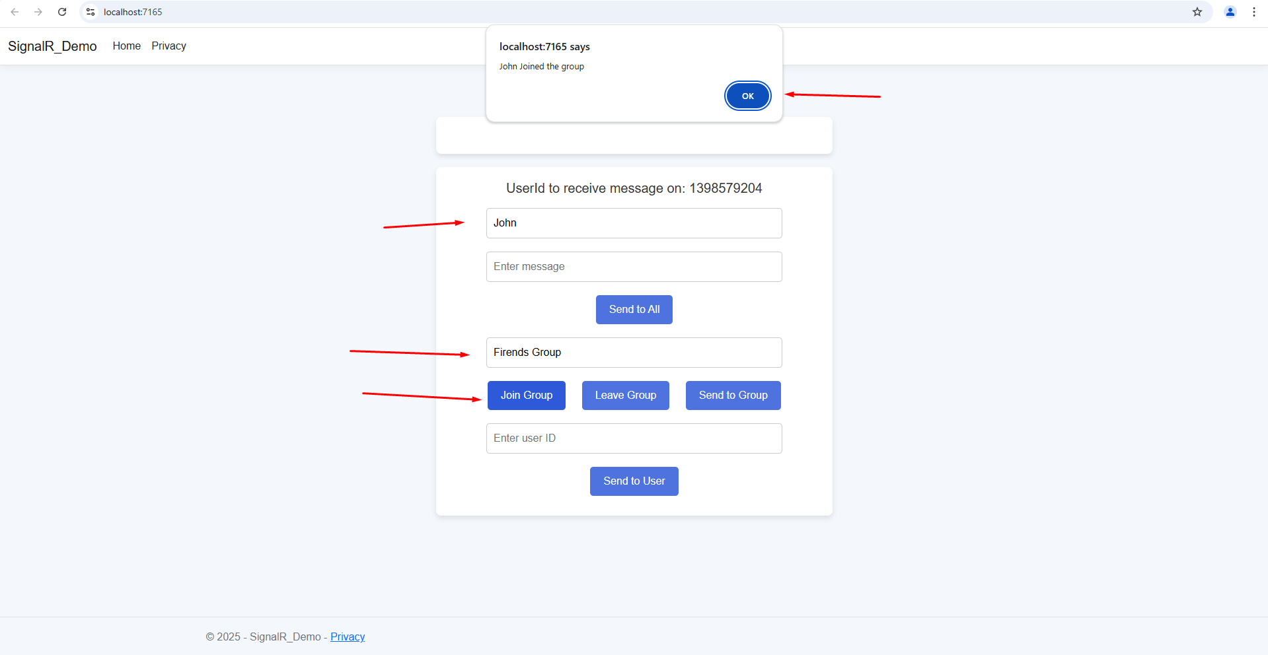Open the browser profile avatar

tap(1230, 12)
